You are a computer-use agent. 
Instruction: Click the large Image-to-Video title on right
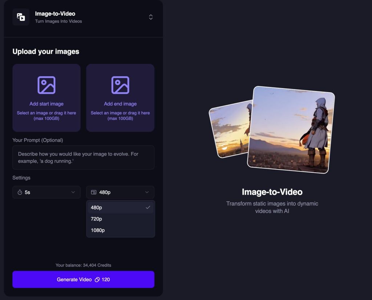tap(272, 192)
